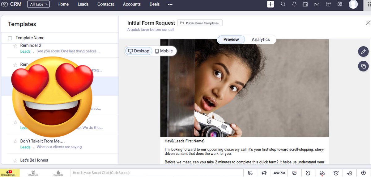Click the Public Email Templates folder button

200,23
